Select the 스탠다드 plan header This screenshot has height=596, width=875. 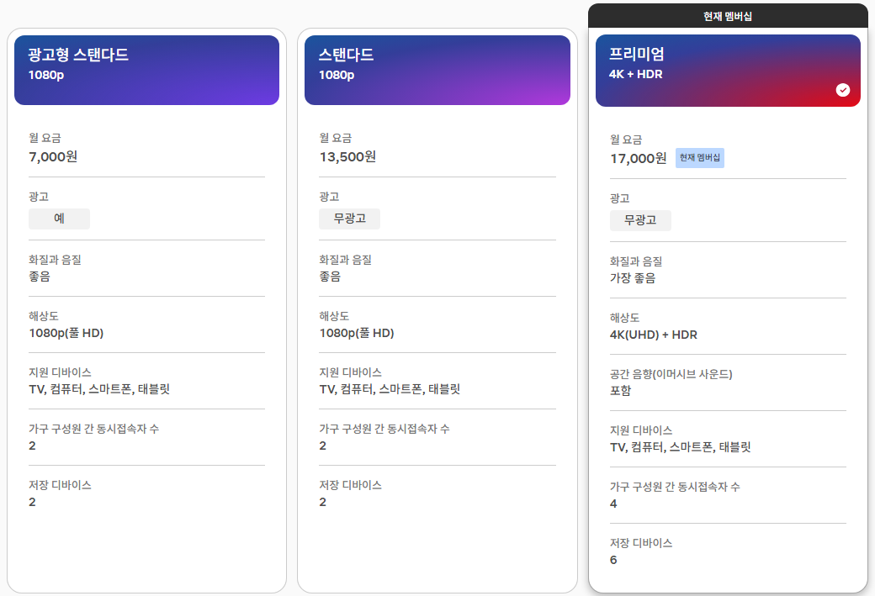pos(437,71)
